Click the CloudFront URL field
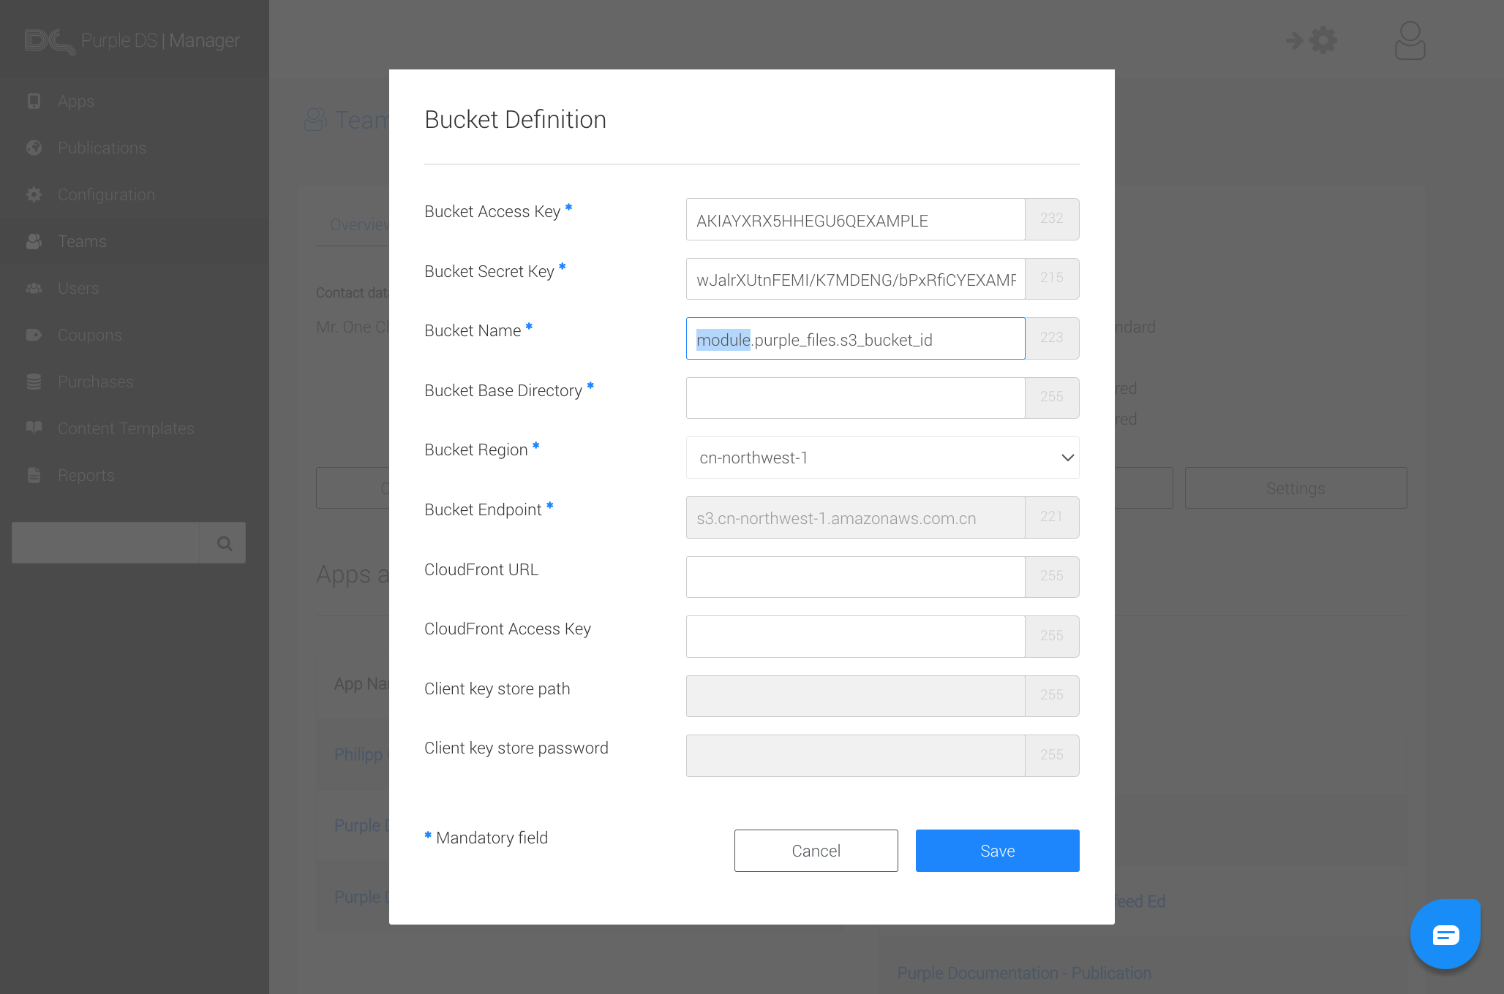Image resolution: width=1504 pixels, height=994 pixels. 855,577
